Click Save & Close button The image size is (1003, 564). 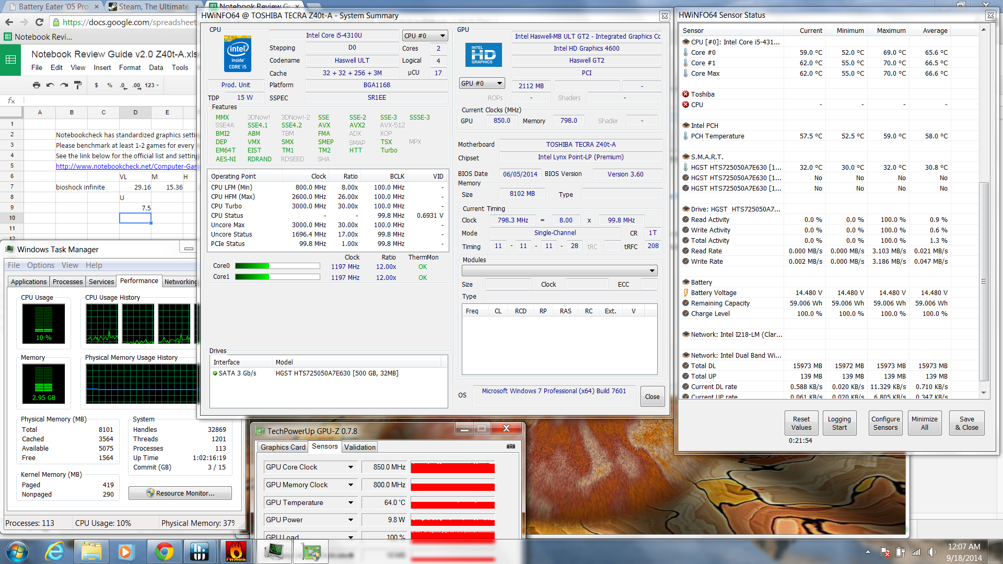tap(966, 423)
